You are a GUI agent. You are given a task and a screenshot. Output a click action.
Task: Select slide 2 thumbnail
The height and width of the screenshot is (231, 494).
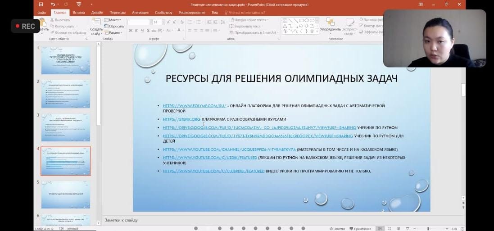66,94
